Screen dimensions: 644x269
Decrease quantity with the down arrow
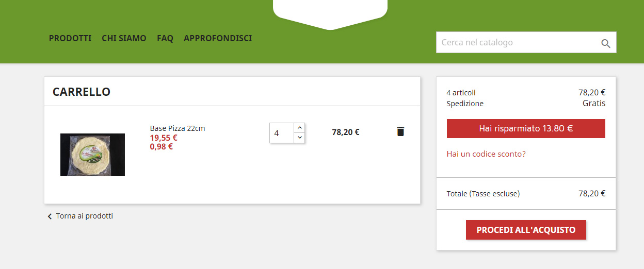tap(300, 138)
